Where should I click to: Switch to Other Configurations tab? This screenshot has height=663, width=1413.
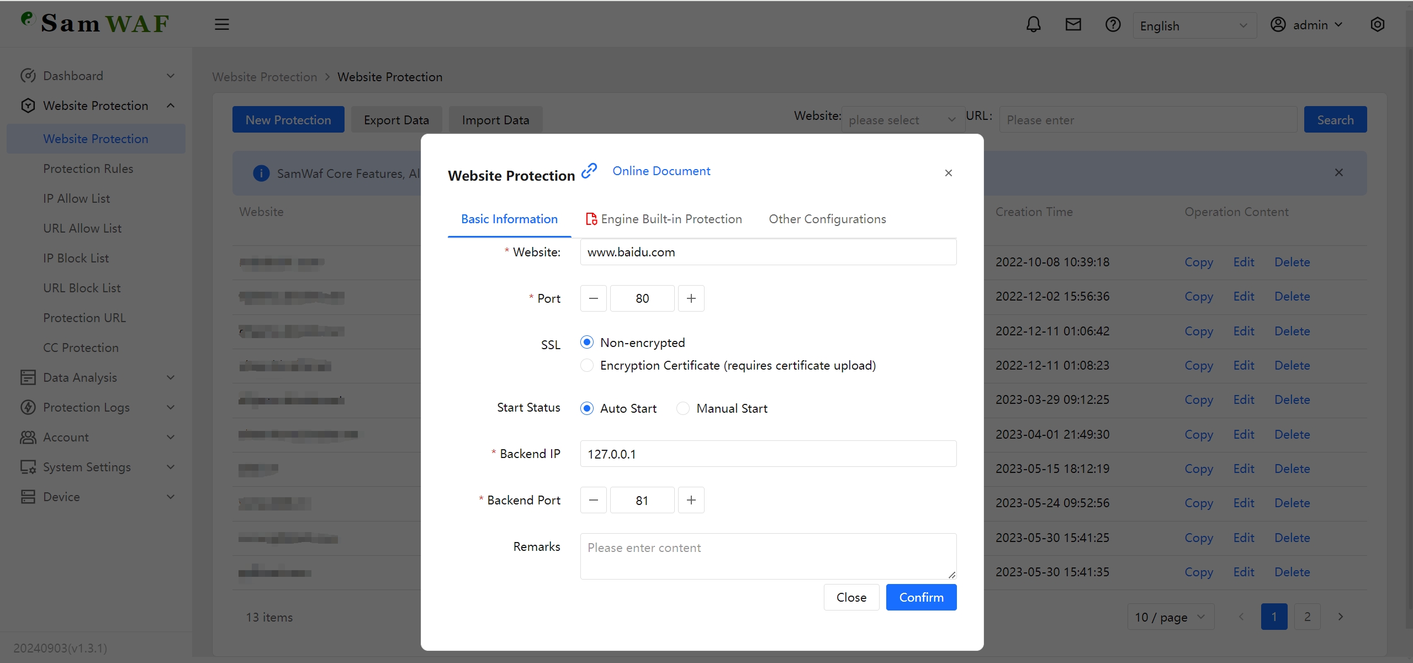click(827, 219)
